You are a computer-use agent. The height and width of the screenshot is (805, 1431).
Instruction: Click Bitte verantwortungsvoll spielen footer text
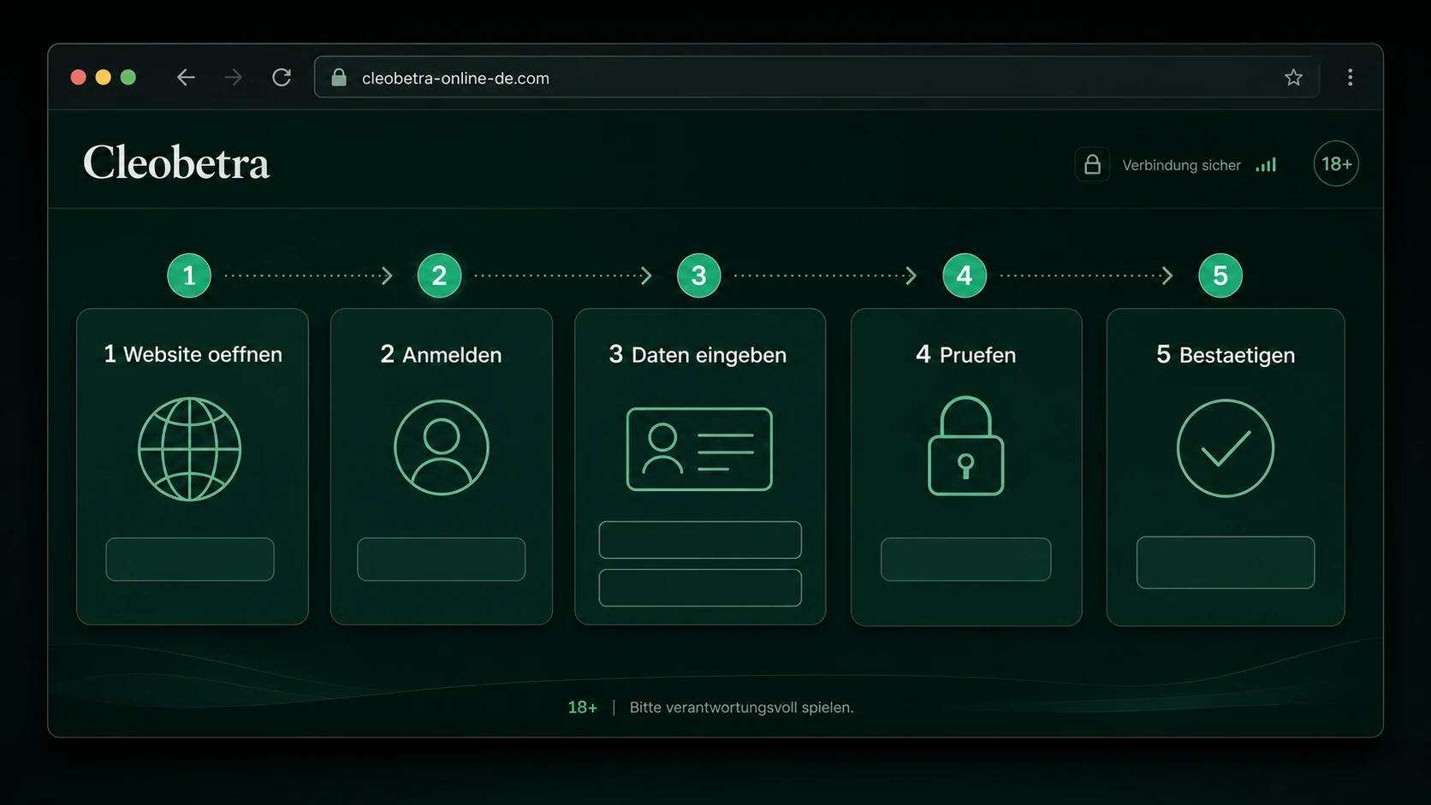(x=741, y=707)
